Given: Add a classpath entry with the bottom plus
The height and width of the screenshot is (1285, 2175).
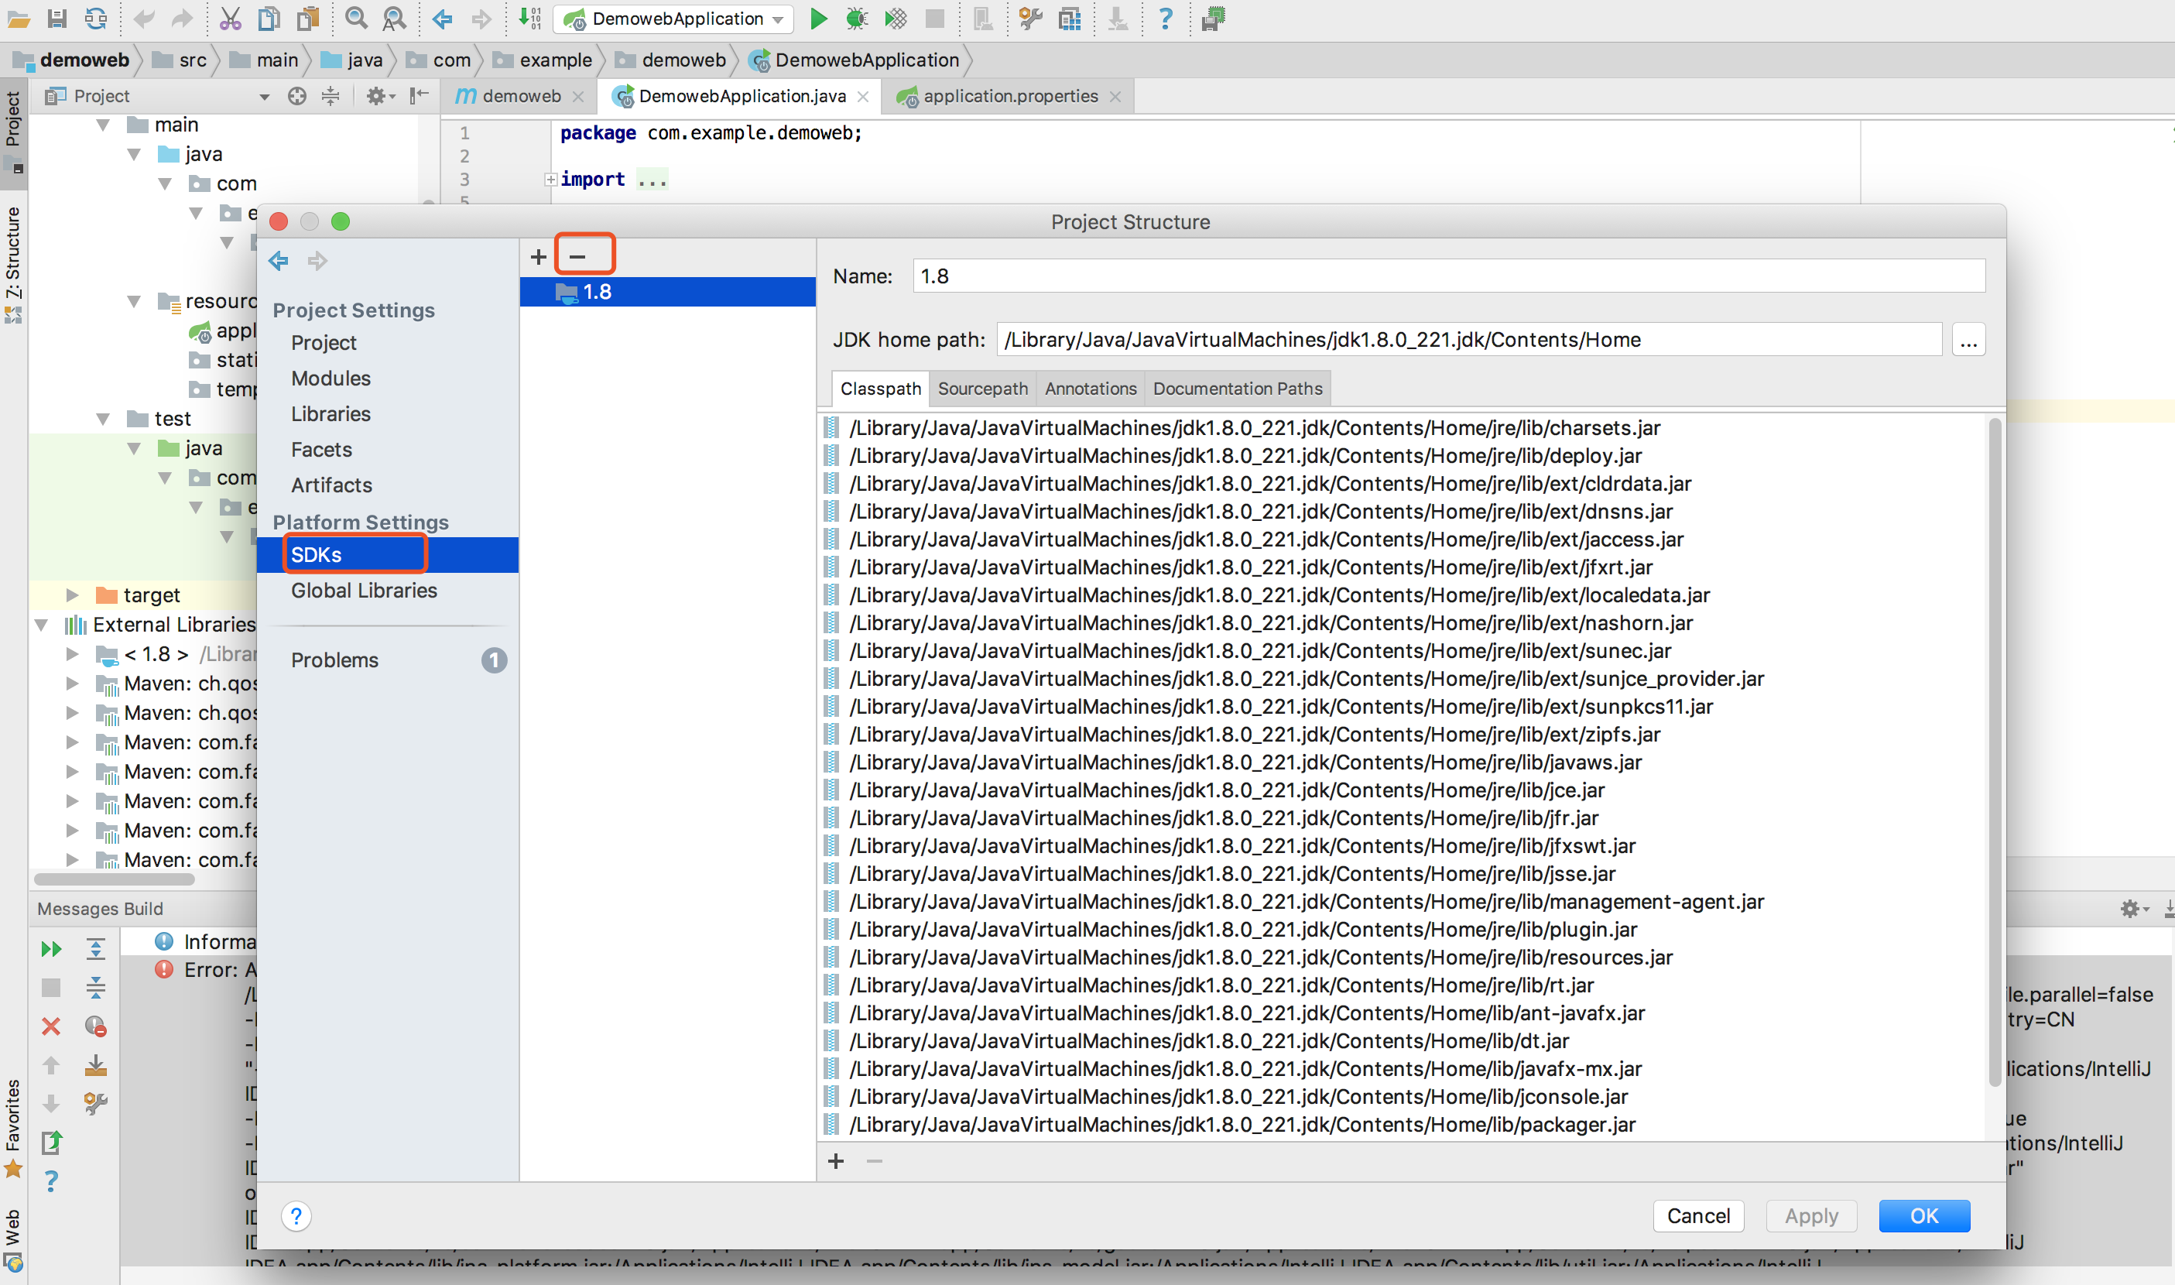Looking at the screenshot, I should tap(835, 1161).
